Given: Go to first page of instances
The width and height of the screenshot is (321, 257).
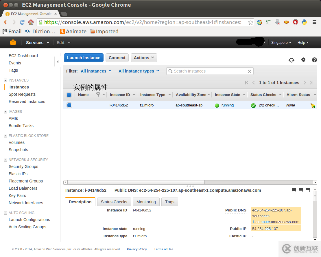Looking at the screenshot, I should coord(247,82).
